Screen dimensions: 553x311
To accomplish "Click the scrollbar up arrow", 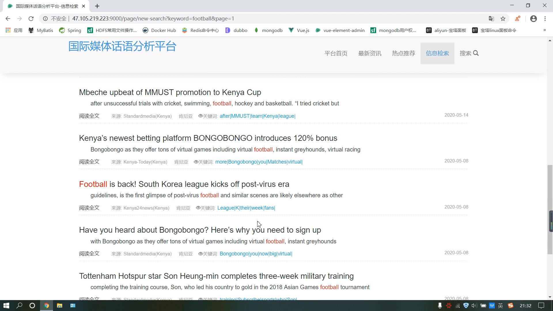I will coord(550,41).
